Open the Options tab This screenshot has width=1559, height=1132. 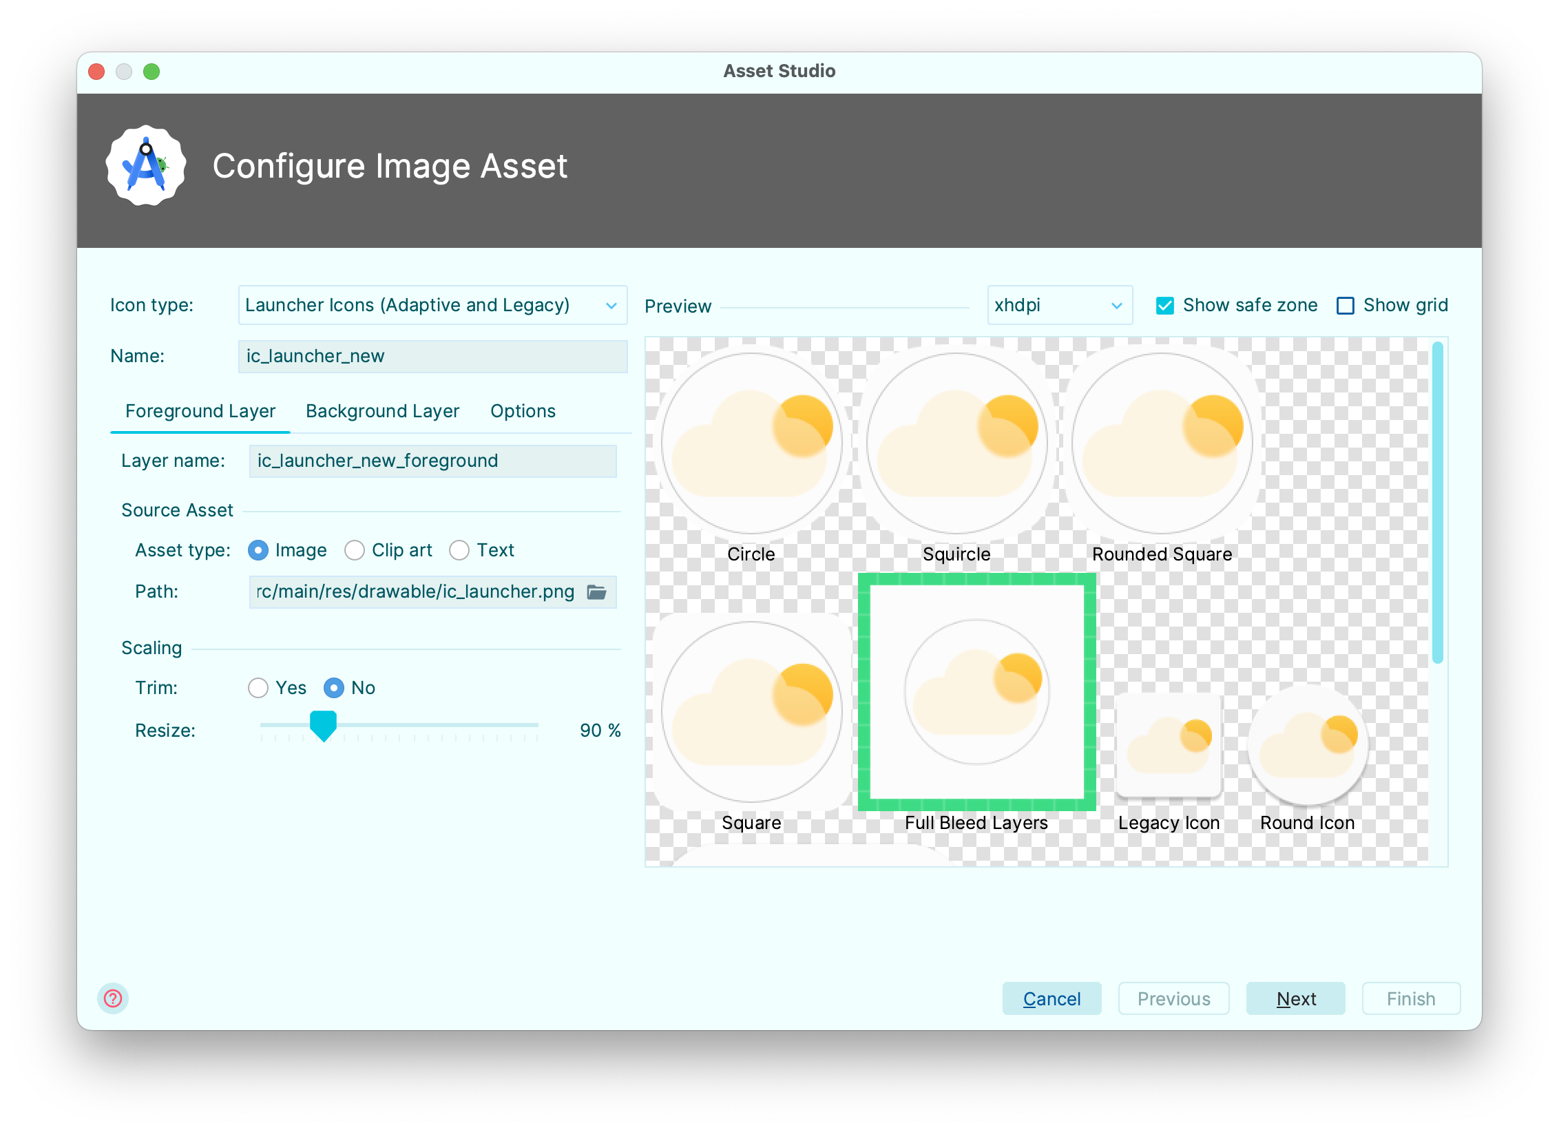click(523, 411)
